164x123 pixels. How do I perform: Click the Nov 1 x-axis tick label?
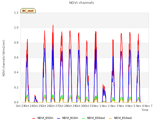click(97, 106)
